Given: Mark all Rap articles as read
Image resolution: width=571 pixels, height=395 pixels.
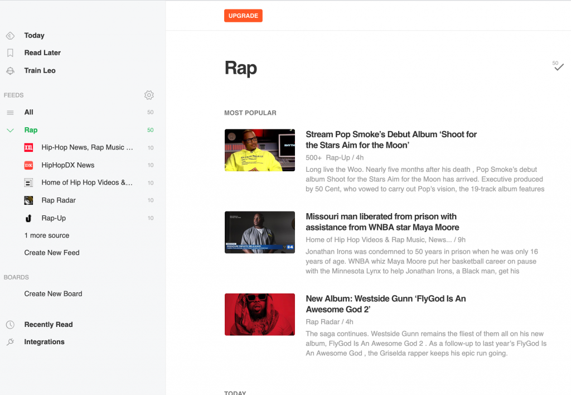Looking at the screenshot, I should coord(559,68).
